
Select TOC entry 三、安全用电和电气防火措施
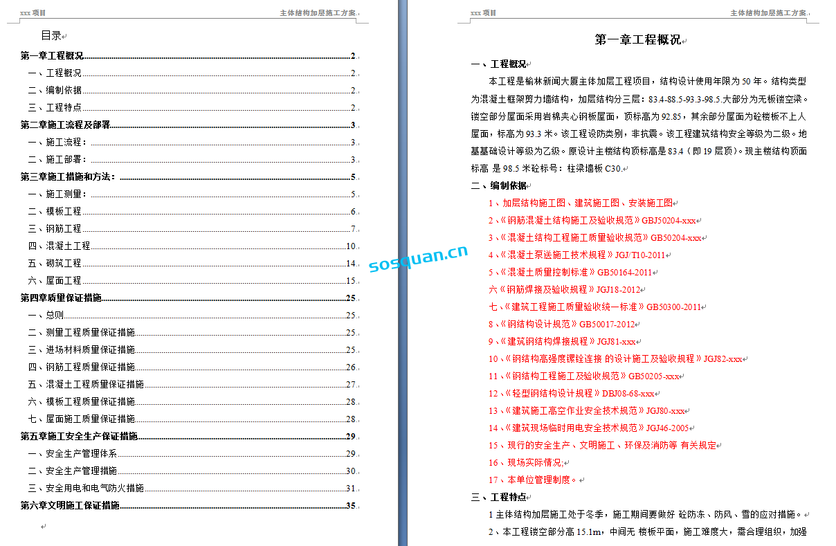86,489
